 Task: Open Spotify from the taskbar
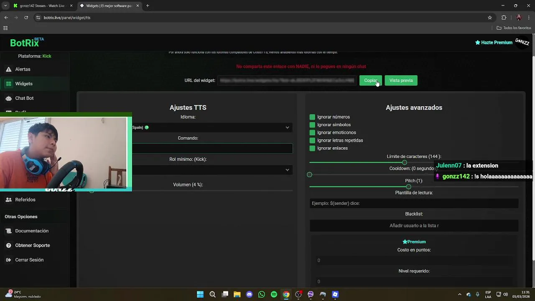pyautogui.click(x=274, y=294)
